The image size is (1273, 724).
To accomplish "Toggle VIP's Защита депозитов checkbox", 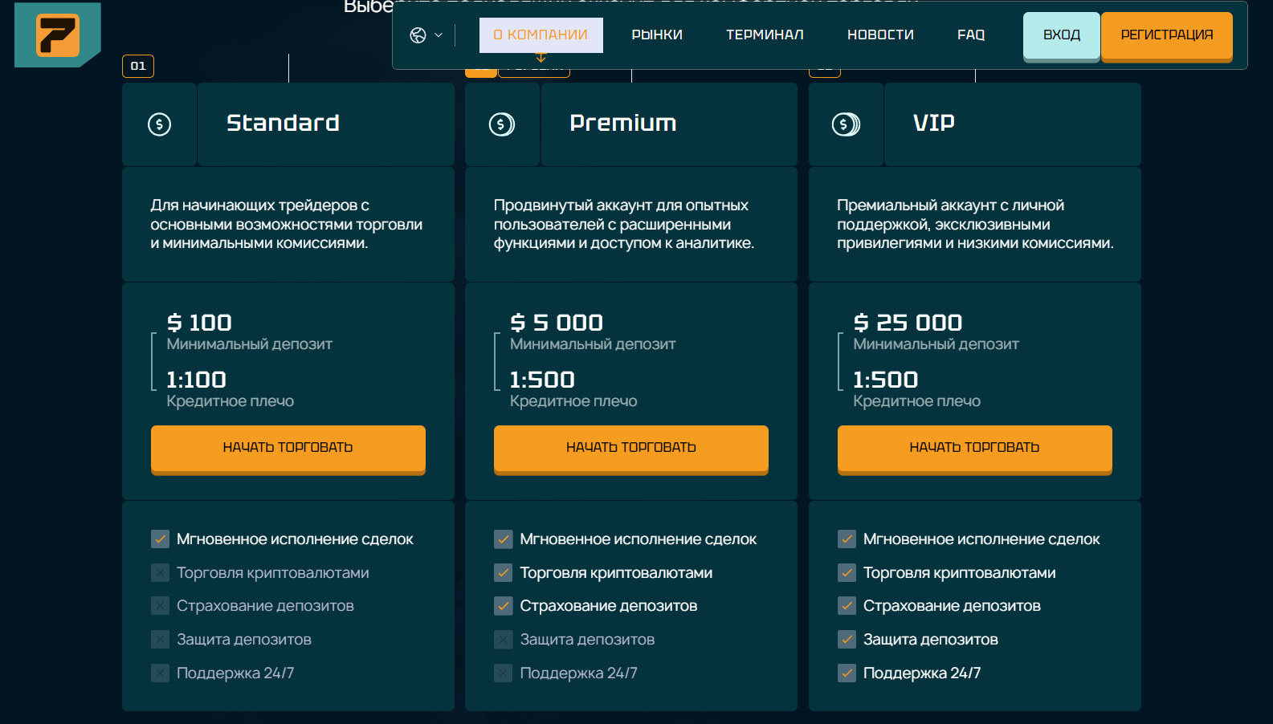I will coord(847,640).
